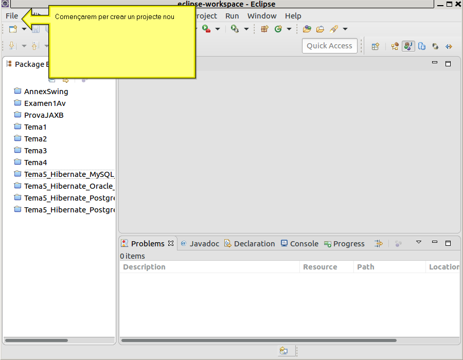This screenshot has width=463, height=360.
Task: Click the blue double-arrow perspective icon
Action: (449, 46)
